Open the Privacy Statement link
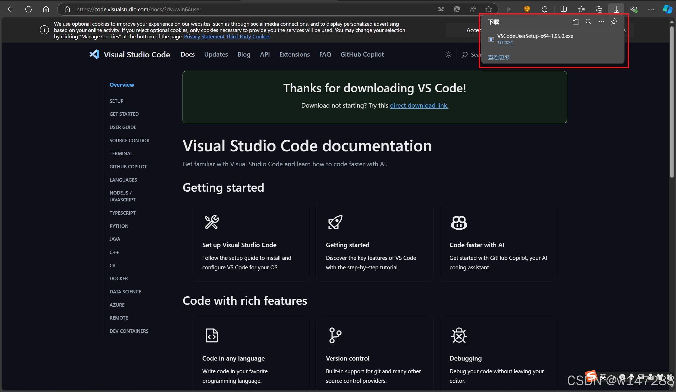 (x=204, y=37)
